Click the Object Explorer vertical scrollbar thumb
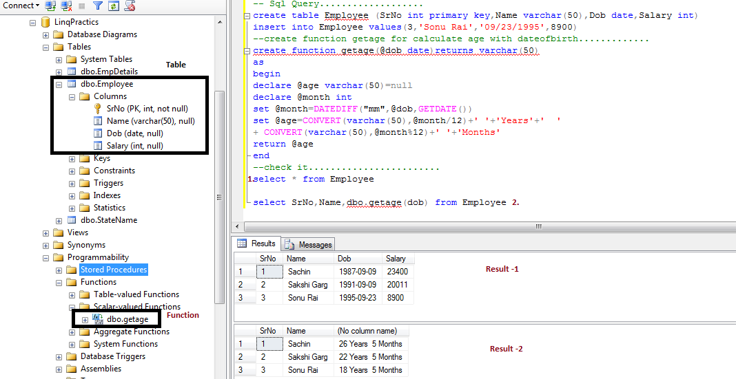Viewport: 736px width, 379px height. (x=219, y=197)
